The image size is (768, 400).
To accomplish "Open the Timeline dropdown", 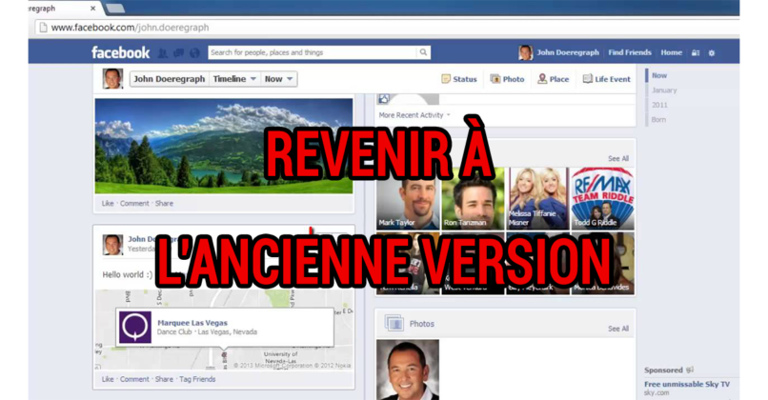I will click(234, 79).
